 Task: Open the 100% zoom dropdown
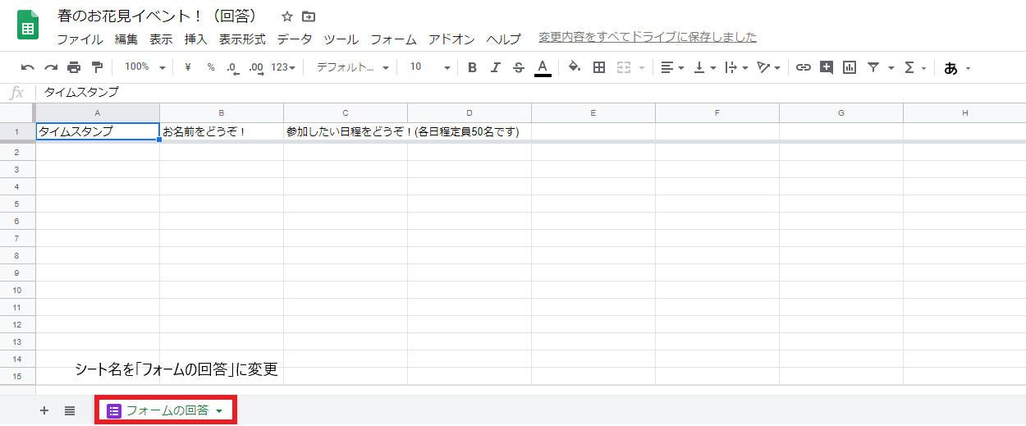point(144,67)
